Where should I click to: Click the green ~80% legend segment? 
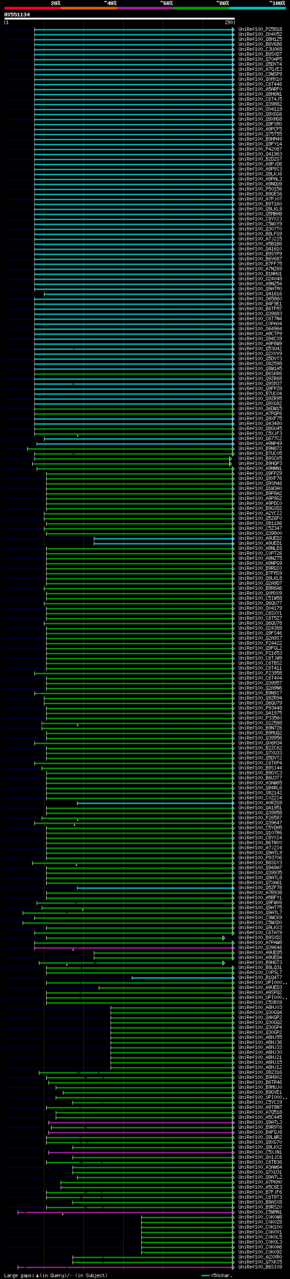coord(201,9)
